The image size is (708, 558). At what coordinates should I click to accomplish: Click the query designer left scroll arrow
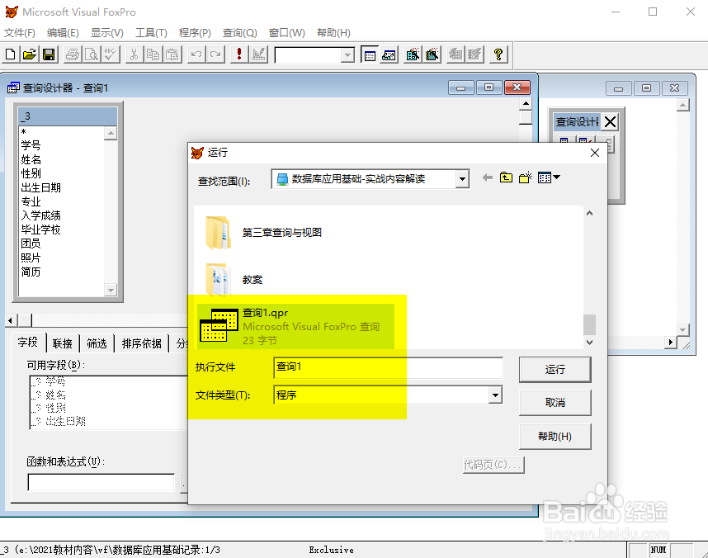[x=11, y=320]
